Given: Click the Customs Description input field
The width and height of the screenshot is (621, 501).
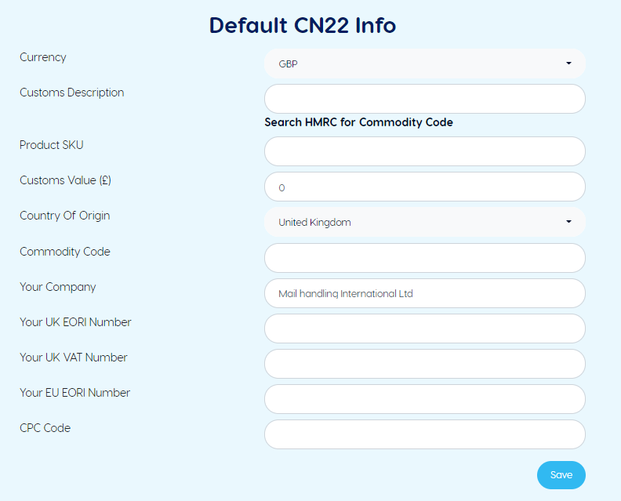Looking at the screenshot, I should (x=424, y=99).
